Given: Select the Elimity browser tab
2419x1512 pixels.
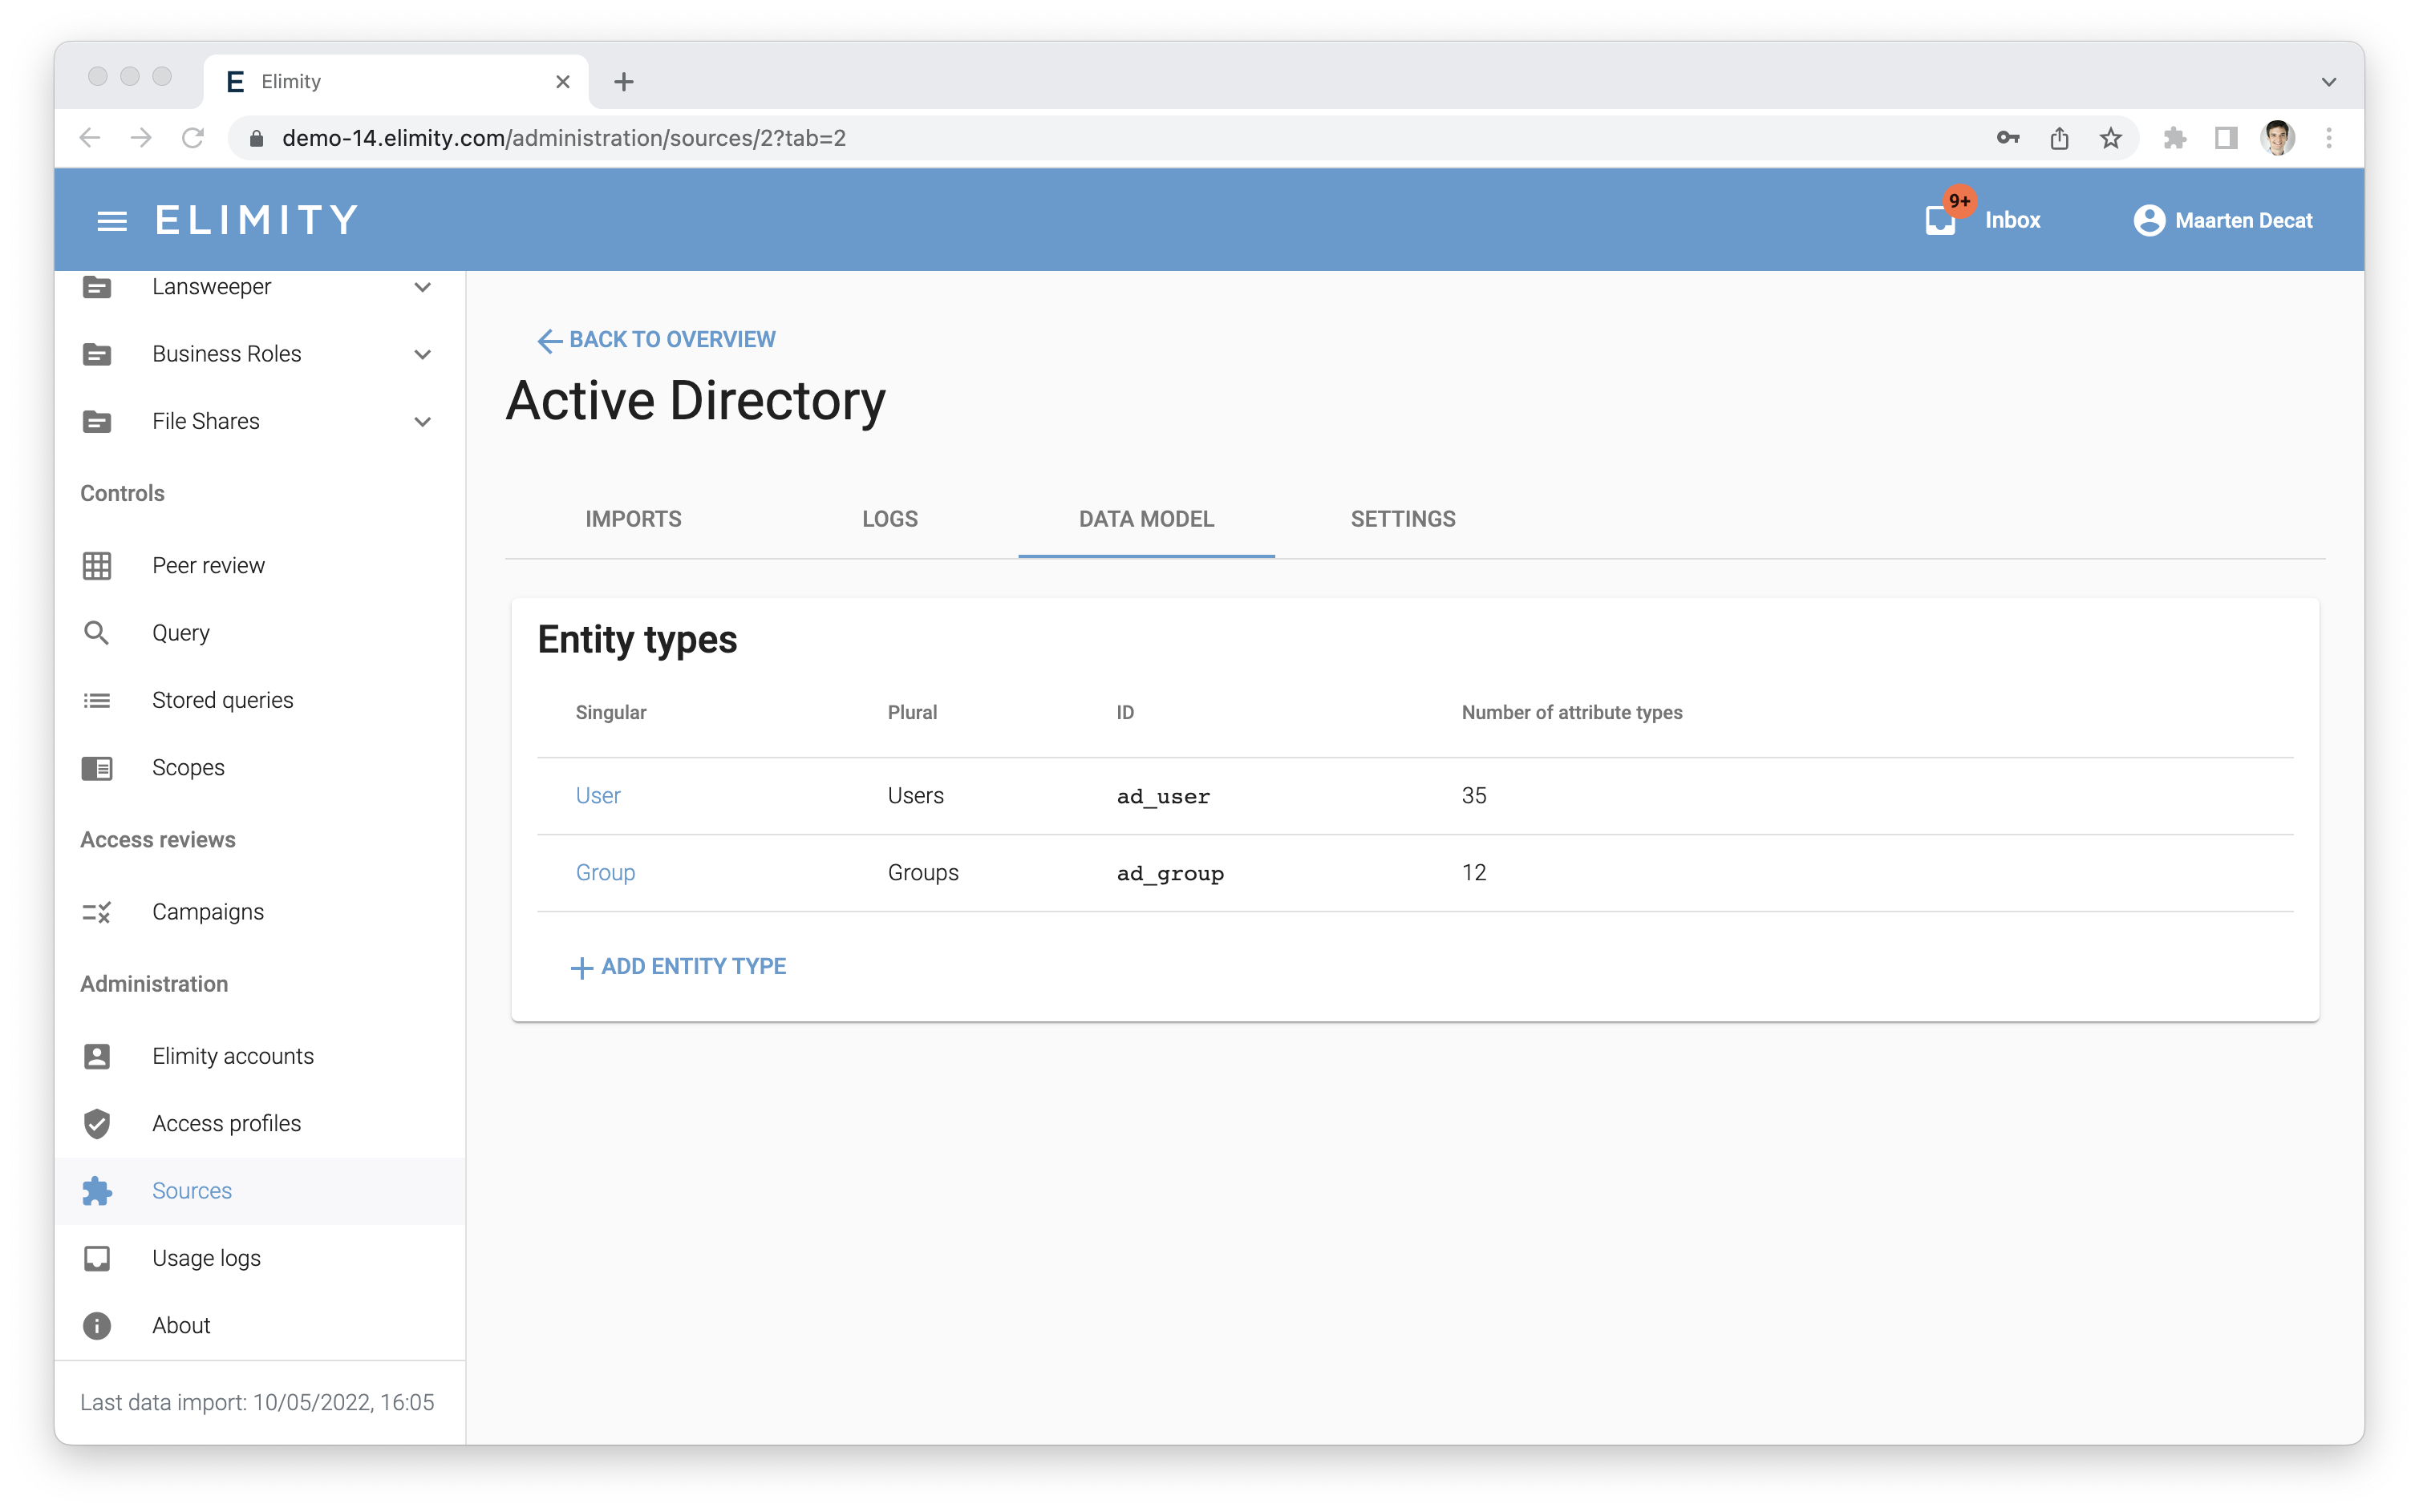Looking at the screenshot, I should [395, 82].
